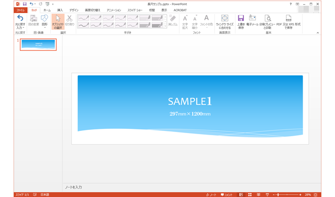Switch to normal view in status bar

241,195
